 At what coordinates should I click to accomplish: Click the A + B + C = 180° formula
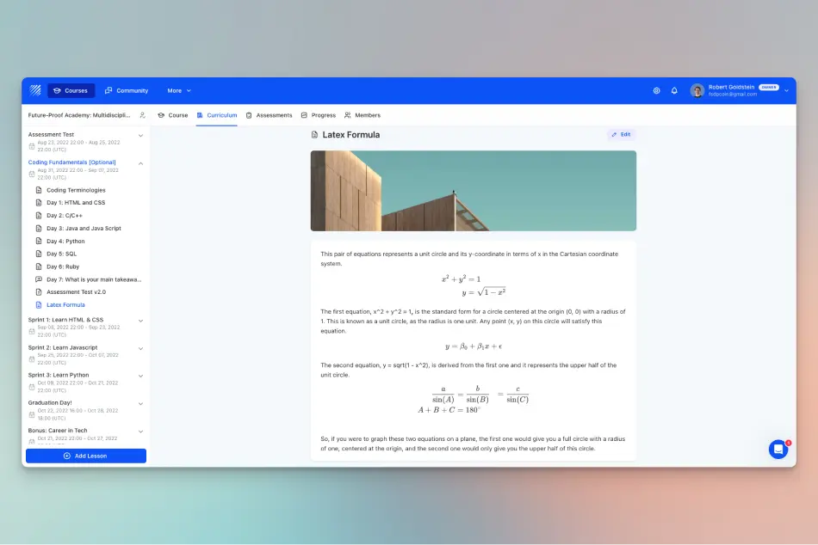449,410
